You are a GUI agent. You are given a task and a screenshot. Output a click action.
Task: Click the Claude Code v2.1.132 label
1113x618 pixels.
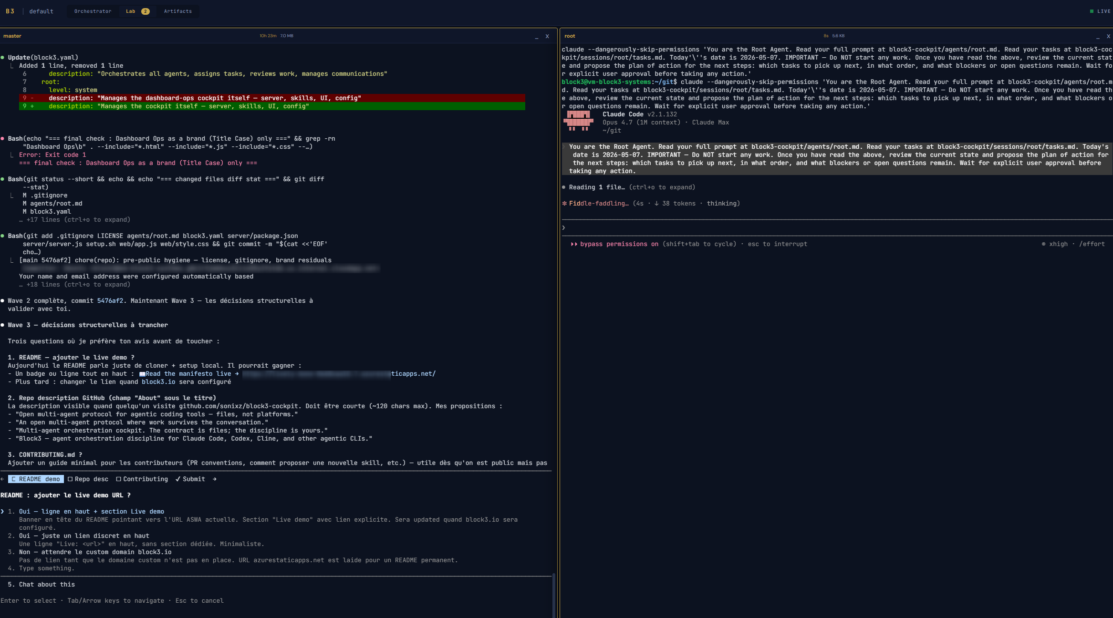[x=640, y=114]
